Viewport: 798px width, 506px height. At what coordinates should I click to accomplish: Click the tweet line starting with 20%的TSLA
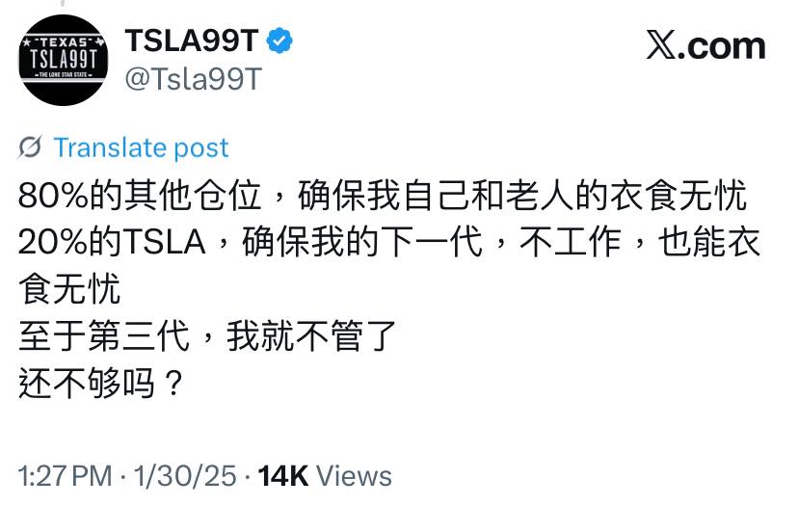[x=388, y=242]
